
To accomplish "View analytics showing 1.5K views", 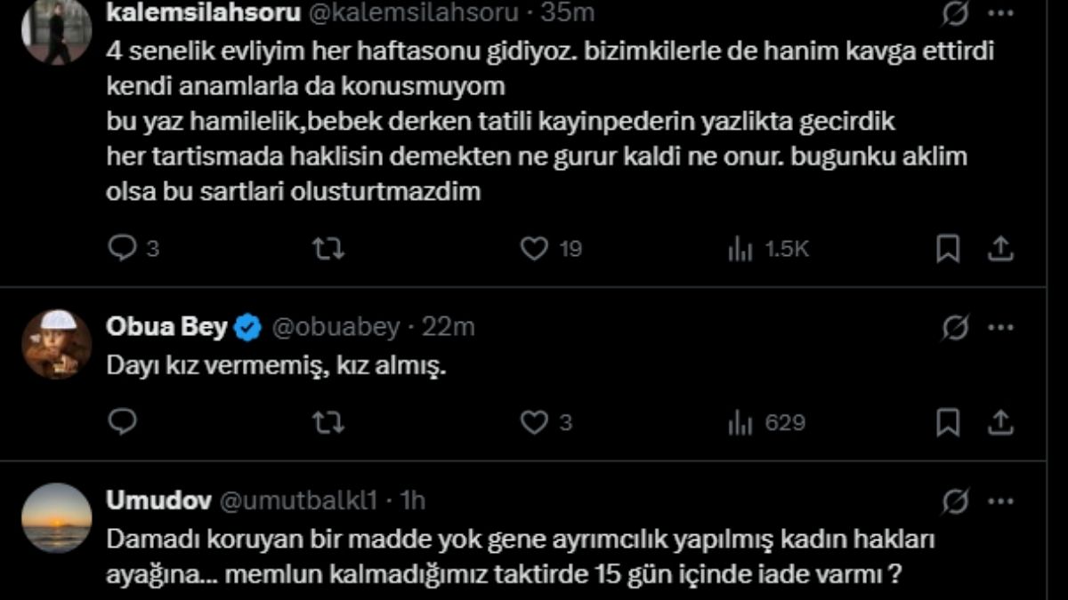I will [740, 251].
